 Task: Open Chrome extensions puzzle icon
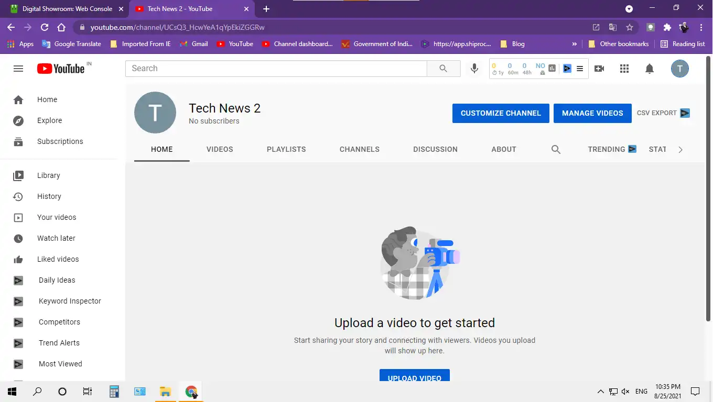point(667,27)
